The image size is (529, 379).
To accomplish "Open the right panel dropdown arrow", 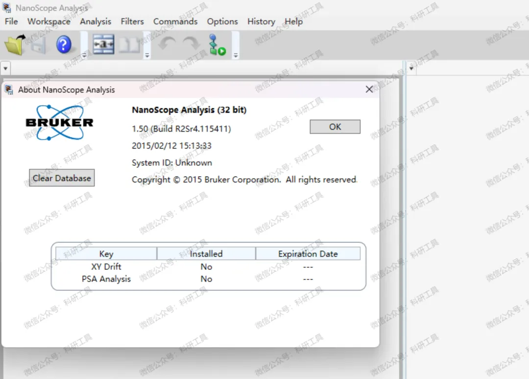I will coord(411,68).
